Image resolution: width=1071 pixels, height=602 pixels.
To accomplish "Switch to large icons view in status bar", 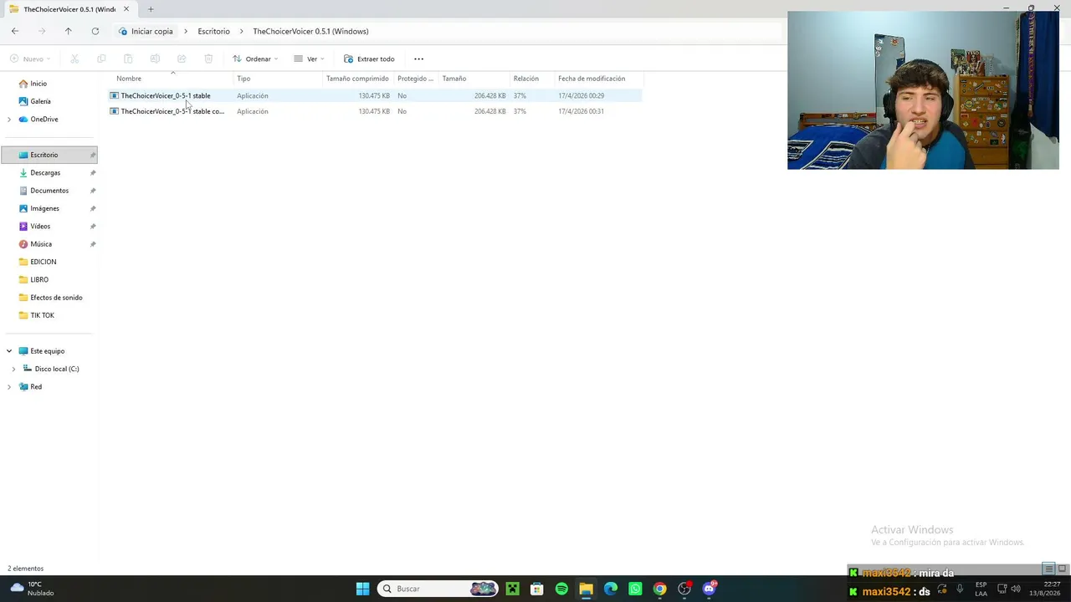I will click(x=1062, y=569).
